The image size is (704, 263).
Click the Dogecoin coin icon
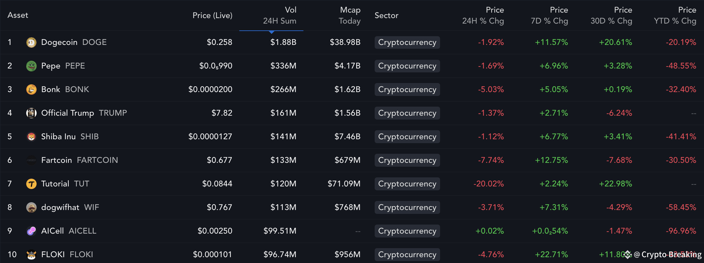click(x=31, y=42)
